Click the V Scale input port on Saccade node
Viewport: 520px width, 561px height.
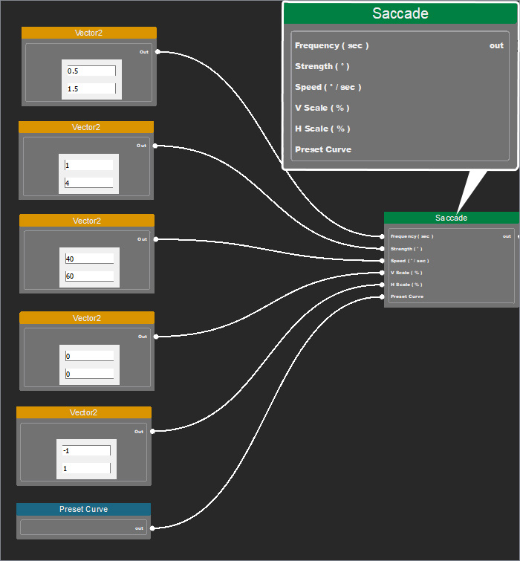coord(382,273)
